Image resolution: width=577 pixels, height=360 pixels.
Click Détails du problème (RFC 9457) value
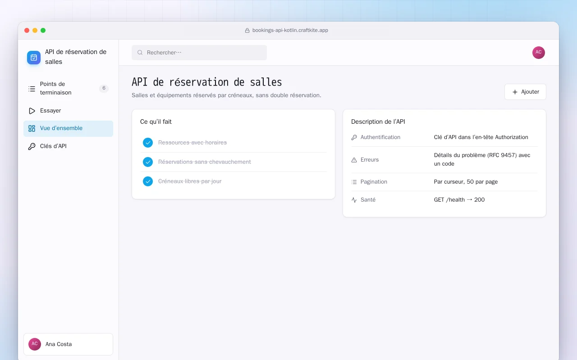pyautogui.click(x=482, y=160)
